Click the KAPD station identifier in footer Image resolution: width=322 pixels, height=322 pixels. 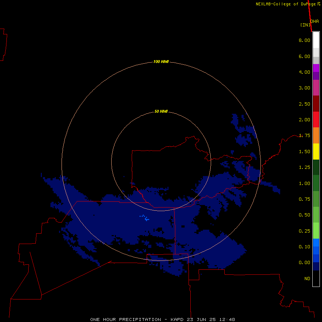(x=177, y=319)
